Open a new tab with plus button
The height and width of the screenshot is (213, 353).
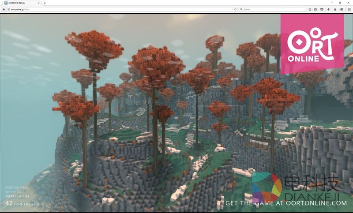click(x=45, y=3)
